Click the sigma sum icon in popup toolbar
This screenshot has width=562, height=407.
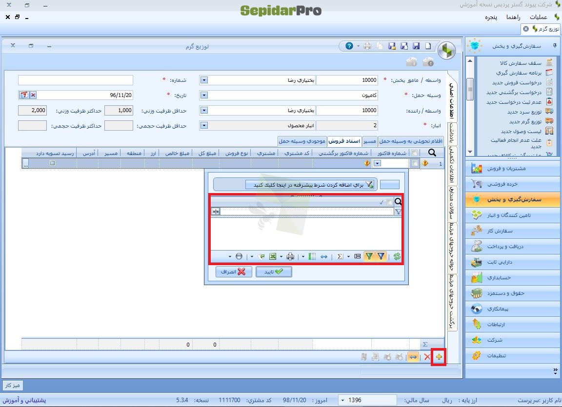click(x=340, y=256)
